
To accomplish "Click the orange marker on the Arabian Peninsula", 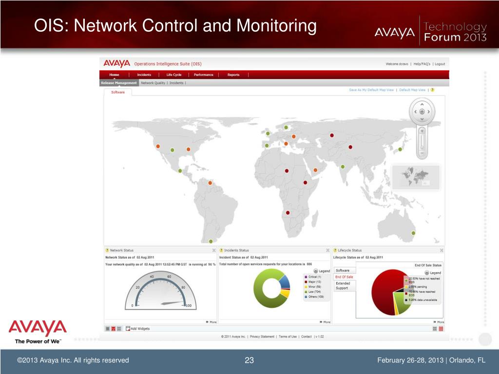I will point(315,170).
